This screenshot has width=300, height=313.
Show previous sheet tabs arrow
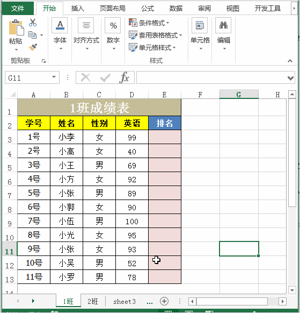(18, 301)
